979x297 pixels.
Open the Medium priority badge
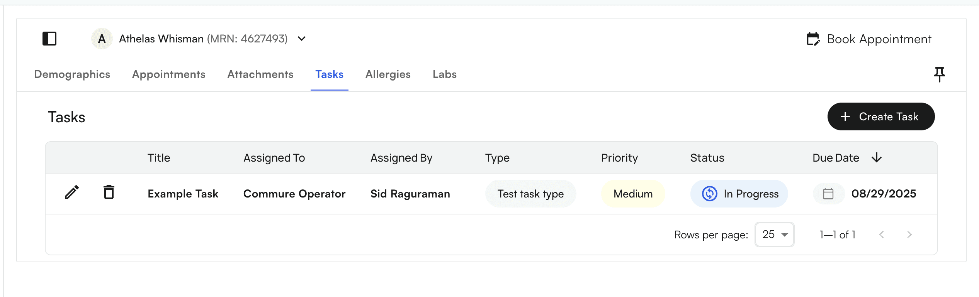click(633, 194)
